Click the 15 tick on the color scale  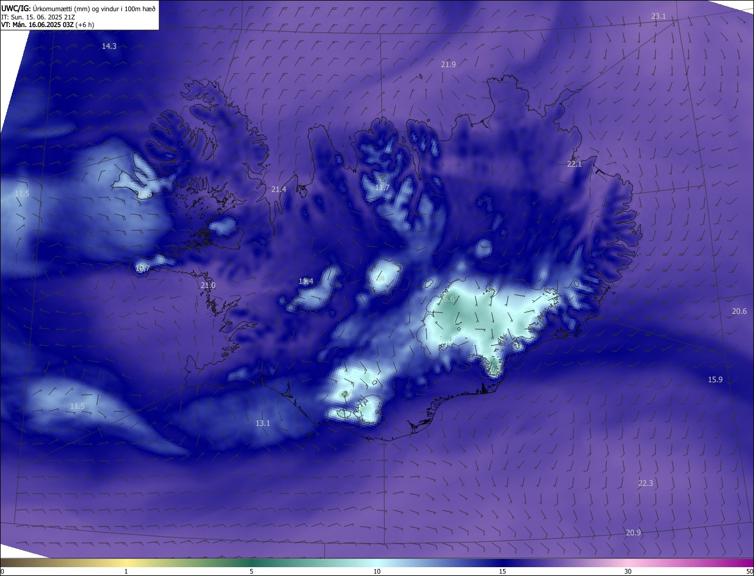pos(502,571)
